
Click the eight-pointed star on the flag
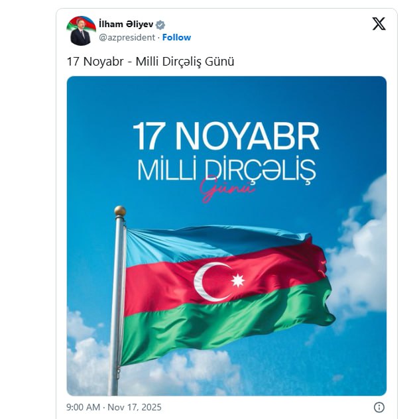pos(237,280)
